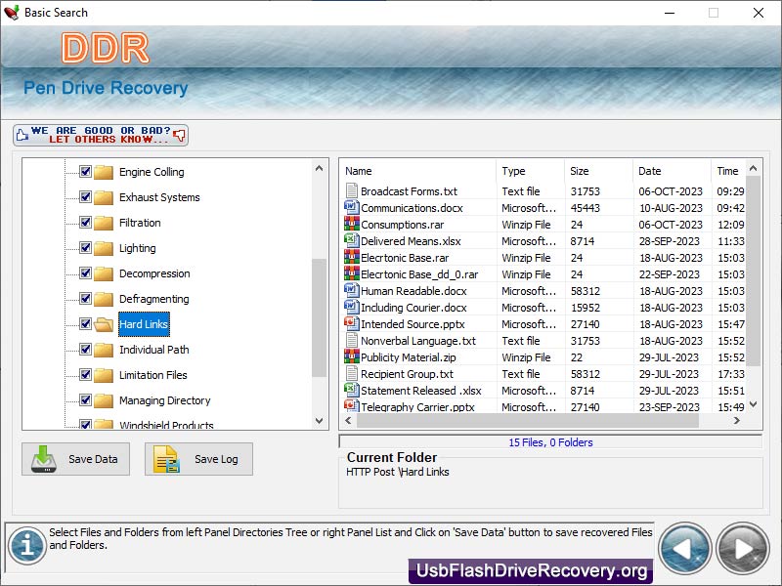782x586 pixels.
Task: Select Telegraphy Carrier.pptx file name
Action: 417,406
